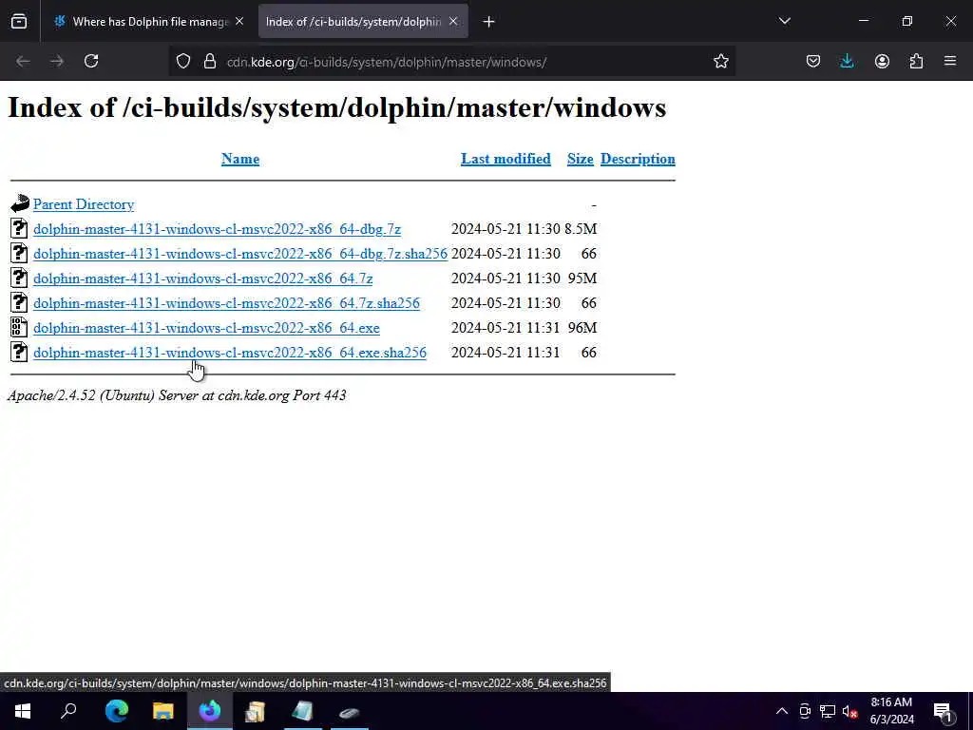The height and width of the screenshot is (730, 973).
Task: Click binary file icon beside x86_64.exe
Action: pos(19,327)
